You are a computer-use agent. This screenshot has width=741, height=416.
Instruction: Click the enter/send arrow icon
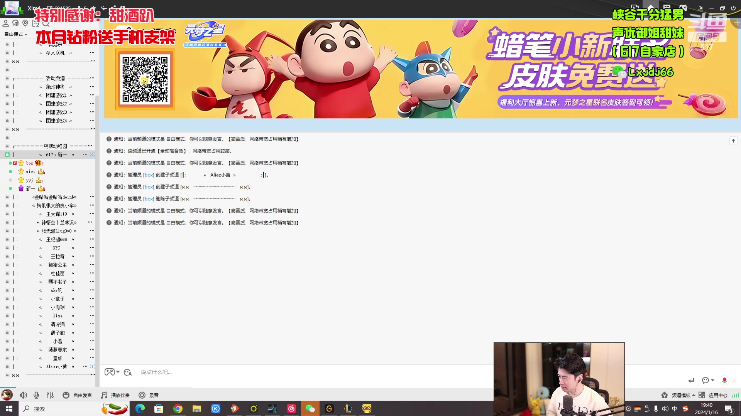click(691, 381)
